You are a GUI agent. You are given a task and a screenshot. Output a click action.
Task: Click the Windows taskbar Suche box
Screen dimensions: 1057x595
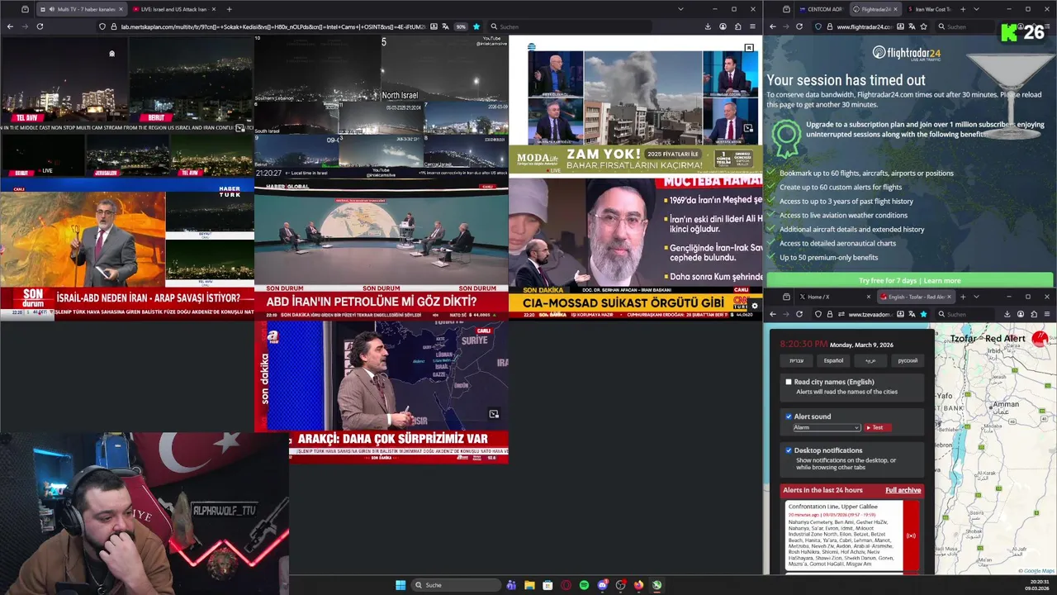pos(457,585)
